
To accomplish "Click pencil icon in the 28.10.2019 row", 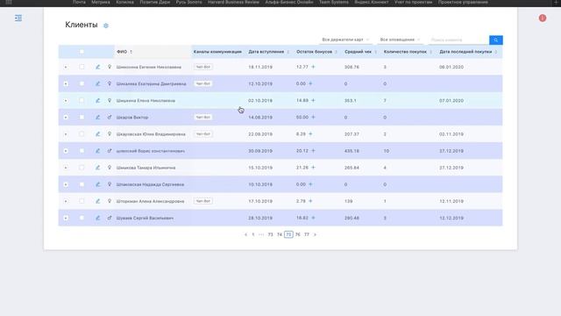I will pos(97,218).
